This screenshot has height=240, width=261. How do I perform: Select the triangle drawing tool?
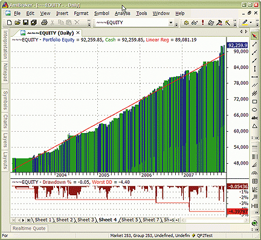[x=254, y=126]
